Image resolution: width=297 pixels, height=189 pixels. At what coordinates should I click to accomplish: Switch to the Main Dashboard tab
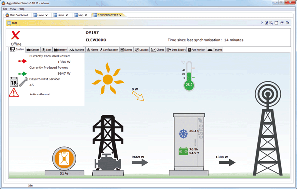[x=17, y=15]
